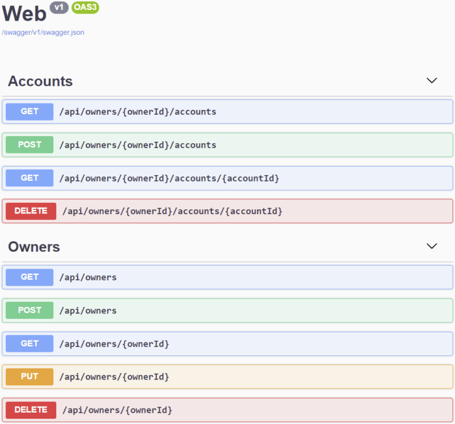Viewport: 455px width, 424px height.
Task: Click the GET badge for /api/owners
Action: pyautogui.click(x=30, y=277)
